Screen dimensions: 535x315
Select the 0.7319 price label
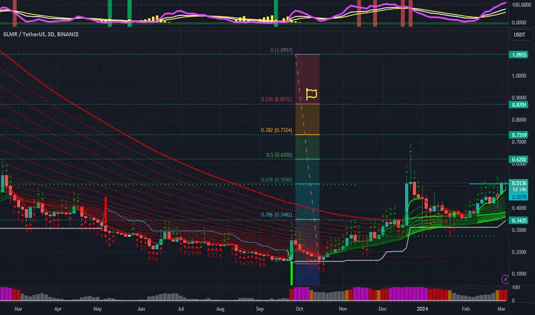[x=518, y=135]
